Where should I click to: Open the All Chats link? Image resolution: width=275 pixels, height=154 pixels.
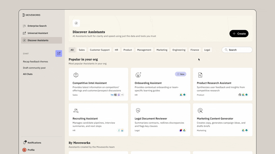click(x=28, y=74)
